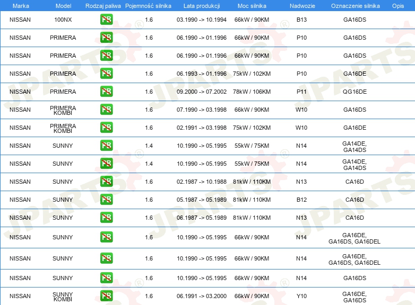Viewport: 415px width, 305px height.
Task: Click the petrol fuel icon in the 100NX row
Action: (x=106, y=20)
